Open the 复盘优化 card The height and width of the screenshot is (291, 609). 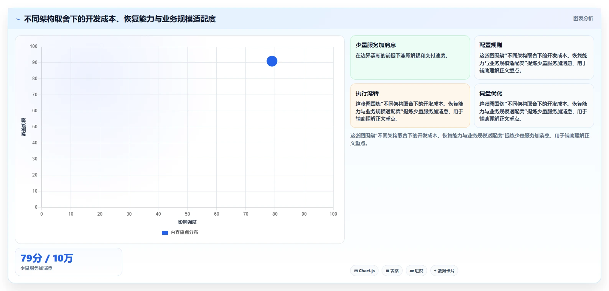pyautogui.click(x=534, y=106)
